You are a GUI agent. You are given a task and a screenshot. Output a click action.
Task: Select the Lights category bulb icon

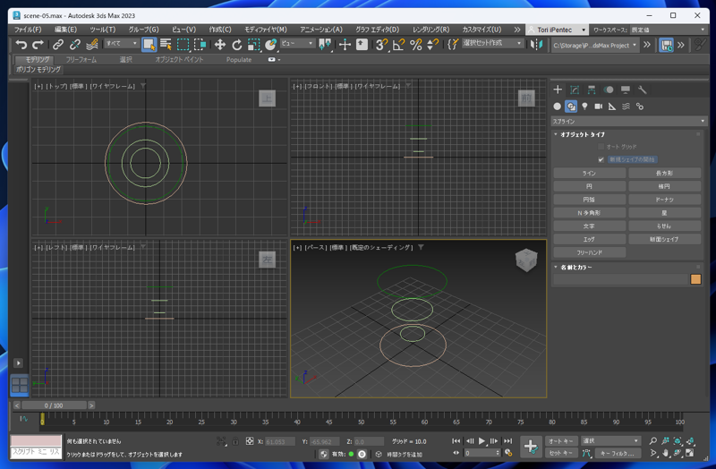(x=584, y=107)
